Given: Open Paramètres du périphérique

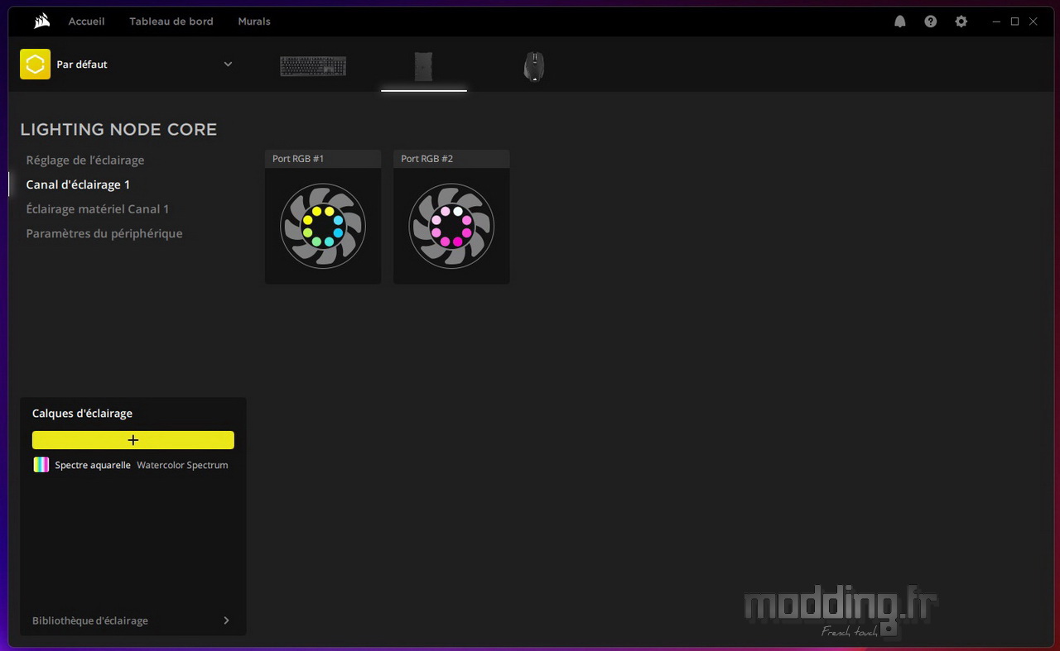Looking at the screenshot, I should coord(104,233).
